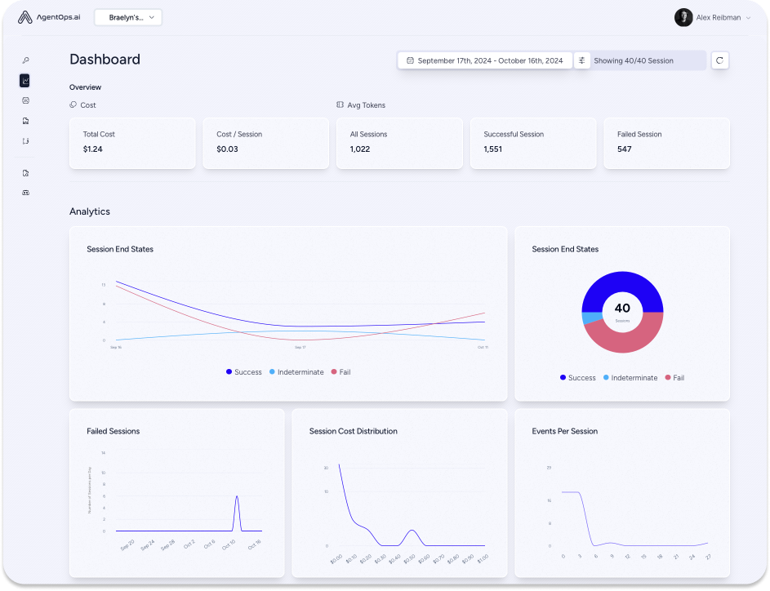Click the 40 sessions donut center value
This screenshot has height=591, width=770.
click(622, 309)
